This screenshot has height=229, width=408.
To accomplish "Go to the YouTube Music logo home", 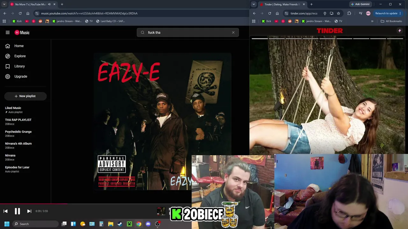I will [22, 32].
